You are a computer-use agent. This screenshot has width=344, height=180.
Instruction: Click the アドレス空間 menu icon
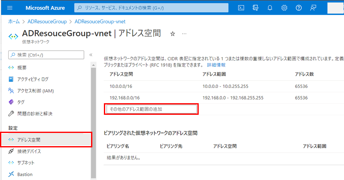(11, 140)
